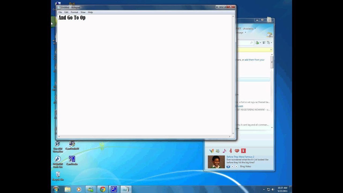Click the Messenger contact list scrollbar up arrow
Image resolution: width=343 pixels, height=193 pixels.
pyautogui.click(x=272, y=55)
